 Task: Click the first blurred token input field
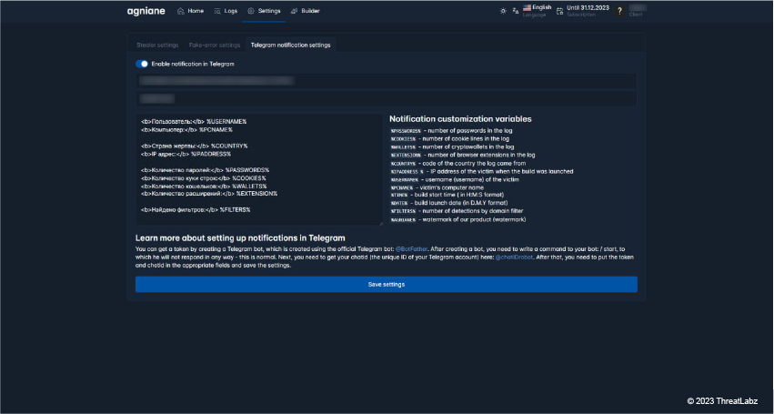[386, 81]
